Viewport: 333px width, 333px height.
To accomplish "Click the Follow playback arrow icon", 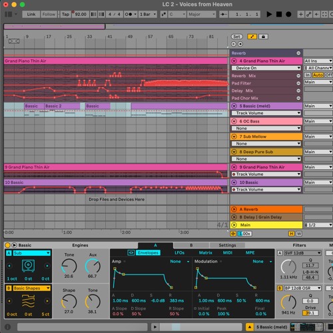I will 223,15.
